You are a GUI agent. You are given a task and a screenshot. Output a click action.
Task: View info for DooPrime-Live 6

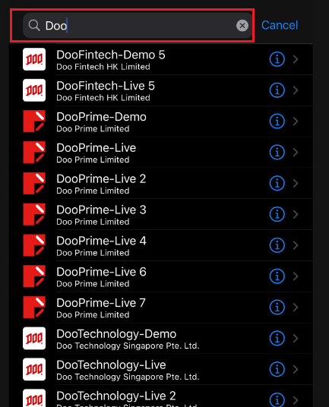[x=277, y=276]
